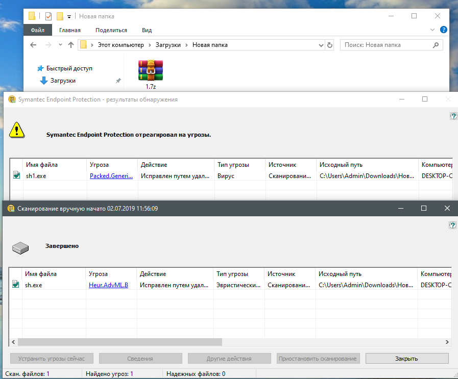Click the status icon beside sh1.exe
The height and width of the screenshot is (379, 458).
17,175
